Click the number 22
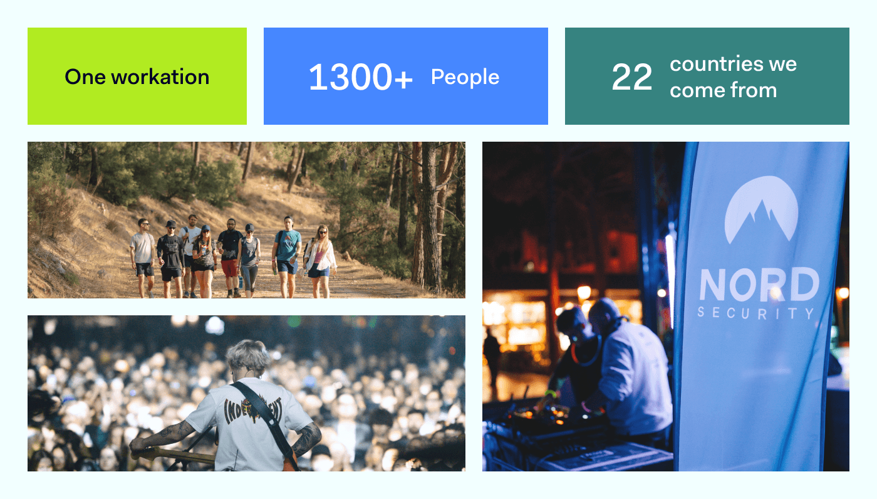This screenshot has height=499, width=877. pos(632,78)
